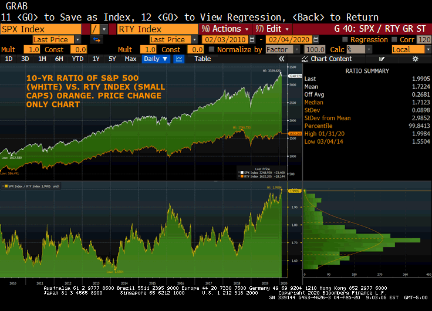Expand SPX Last Price field dropdown
Screen dimensions: 432x311
(77, 40)
